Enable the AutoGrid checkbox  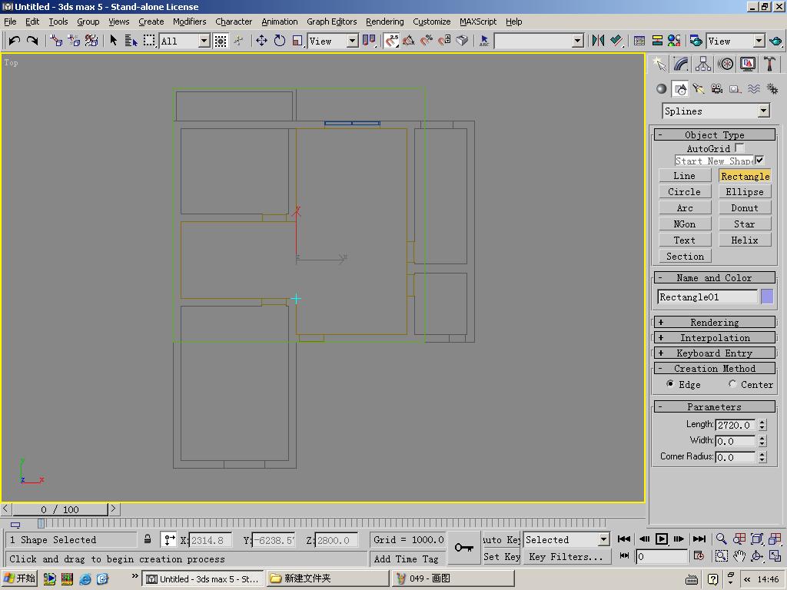pos(739,147)
